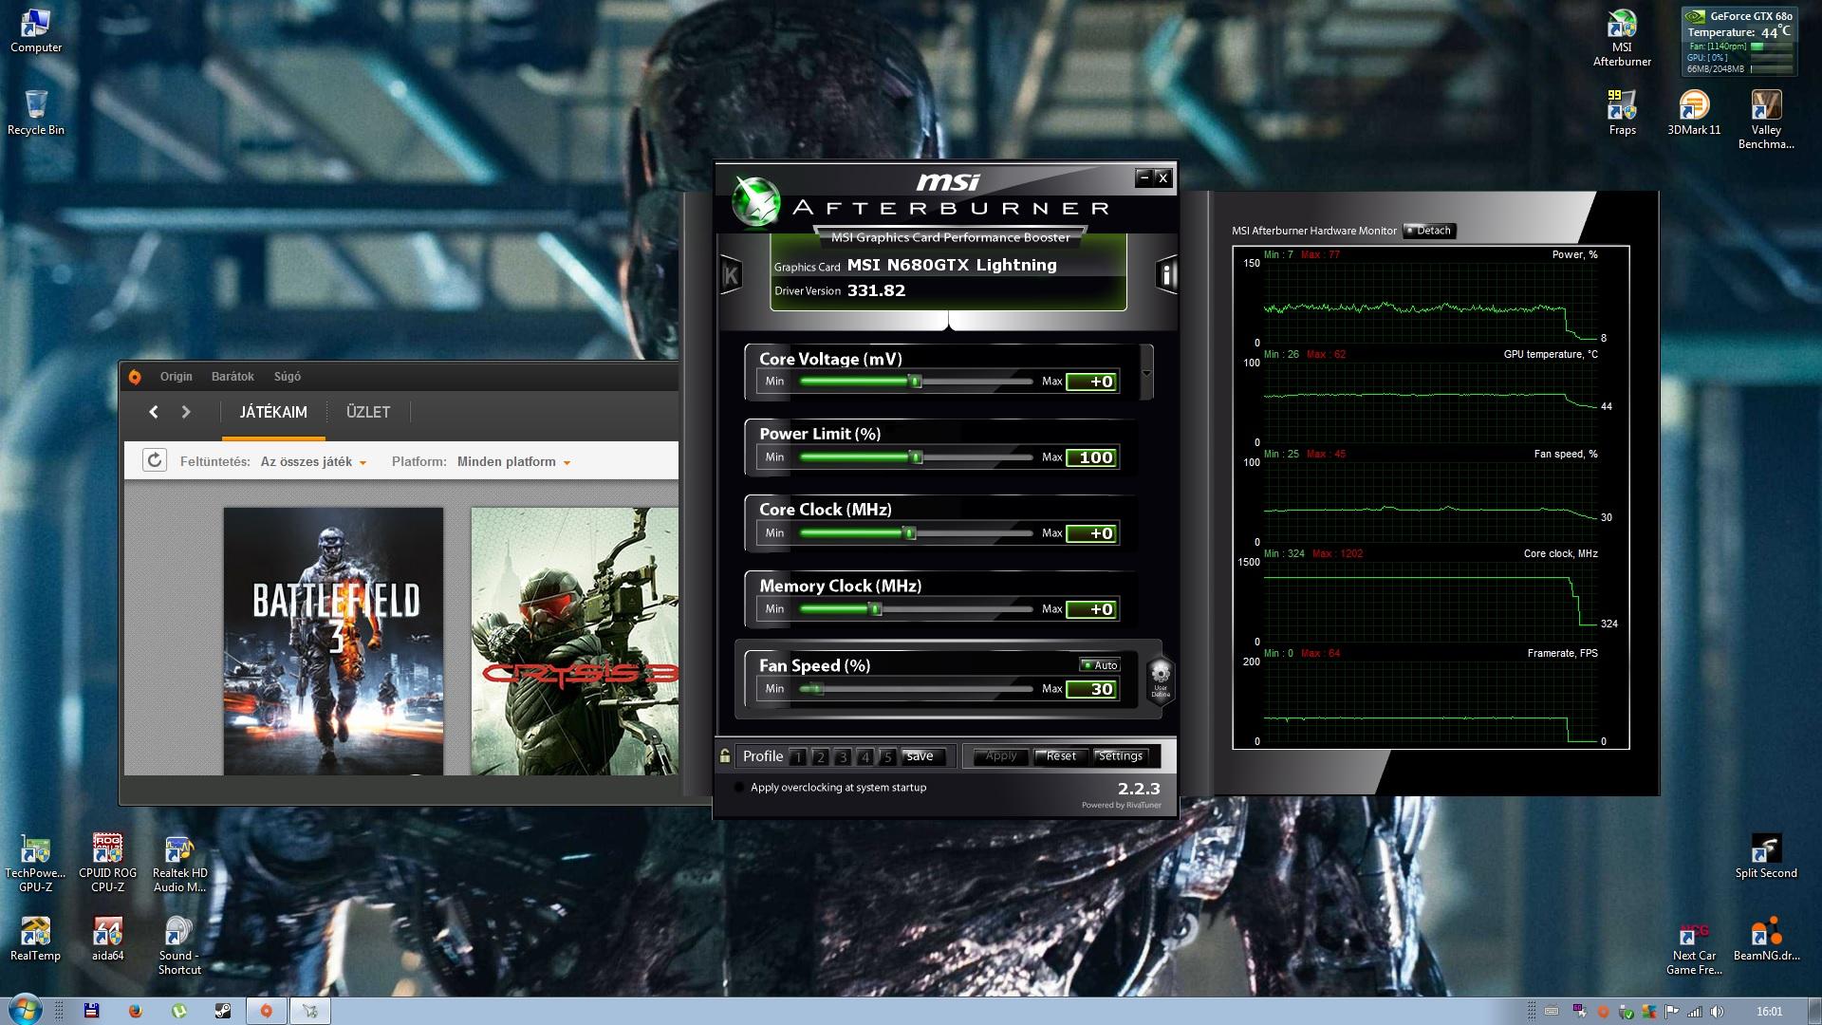Viewport: 1822px width, 1025px height.
Task: Open Valley Benchmark desktop shortcut
Action: 1766,120
